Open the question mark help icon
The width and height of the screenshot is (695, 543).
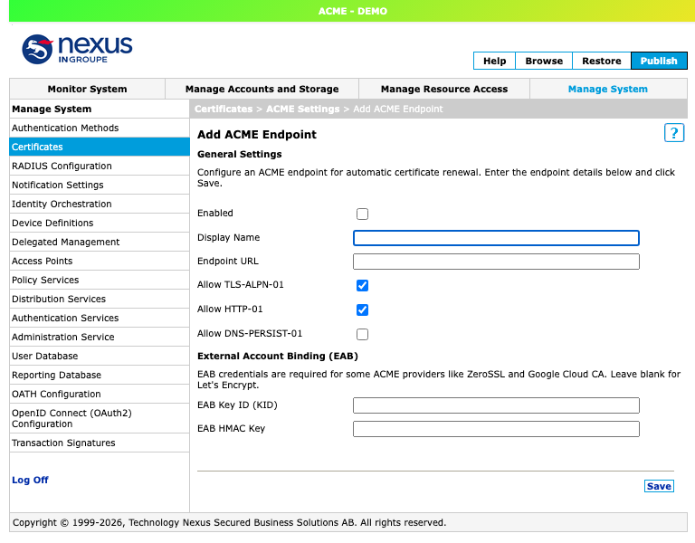click(673, 133)
